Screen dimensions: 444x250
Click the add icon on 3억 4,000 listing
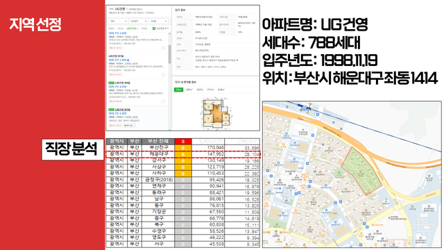(x=163, y=101)
